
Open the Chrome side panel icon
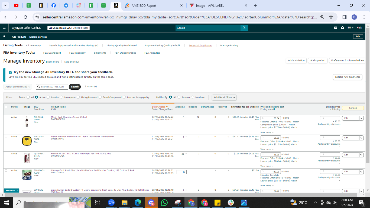pyautogui.click(x=345, y=17)
